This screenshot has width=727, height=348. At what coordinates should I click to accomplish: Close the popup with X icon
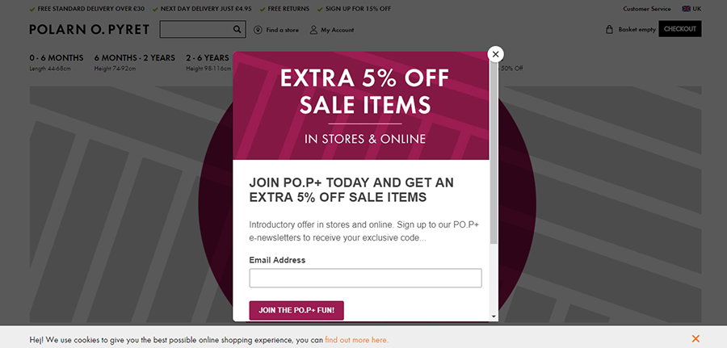(496, 54)
